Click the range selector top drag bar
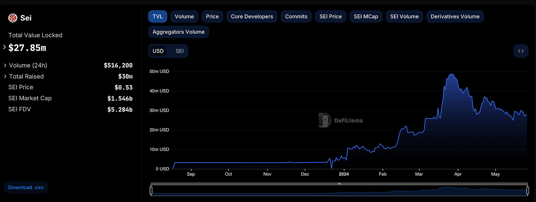 339,184
